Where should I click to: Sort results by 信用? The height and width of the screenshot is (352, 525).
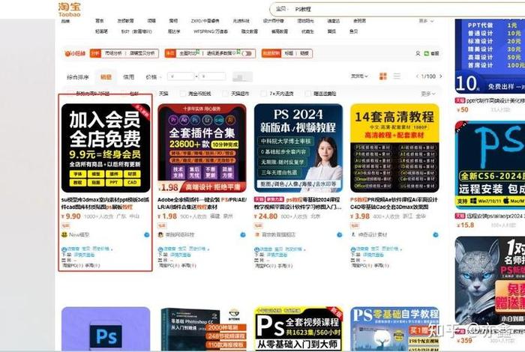click(128, 77)
